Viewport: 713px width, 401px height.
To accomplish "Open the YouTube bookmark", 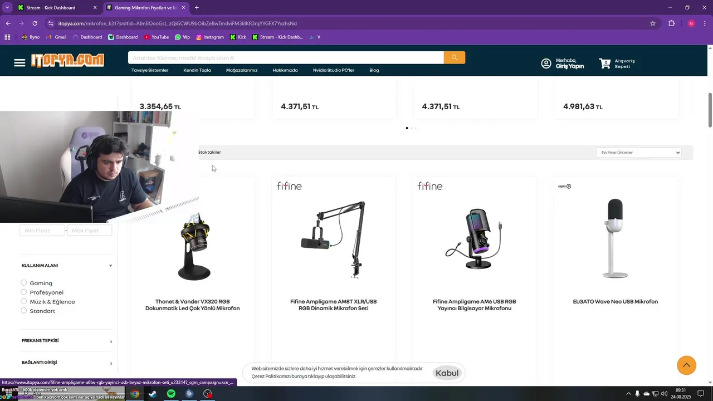I will pyautogui.click(x=157, y=37).
